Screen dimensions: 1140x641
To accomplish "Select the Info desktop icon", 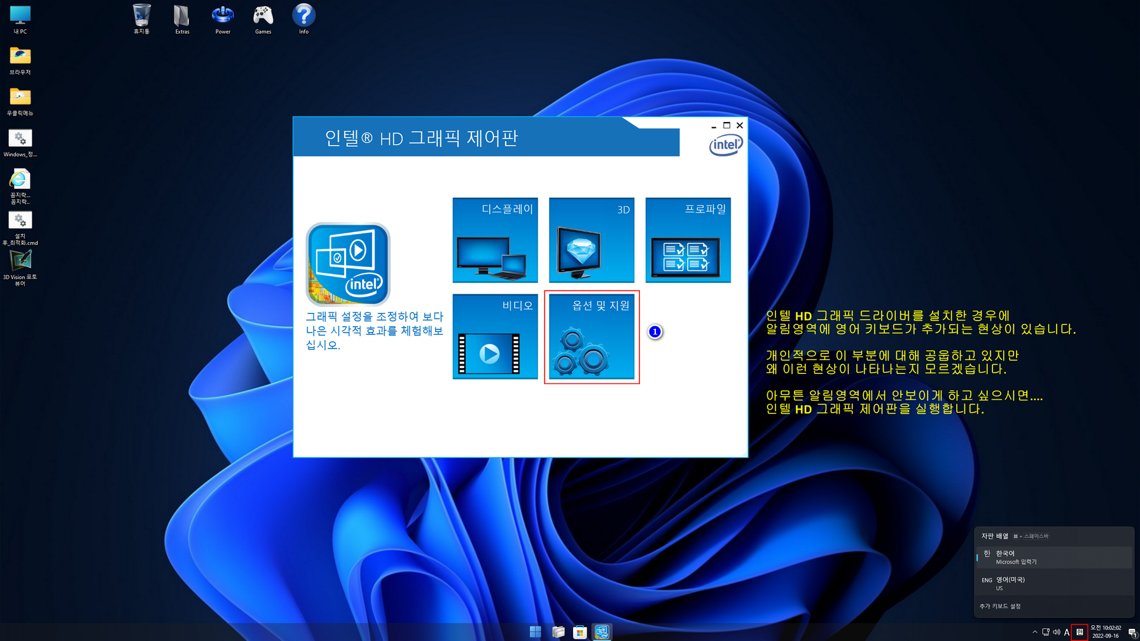I will [304, 19].
